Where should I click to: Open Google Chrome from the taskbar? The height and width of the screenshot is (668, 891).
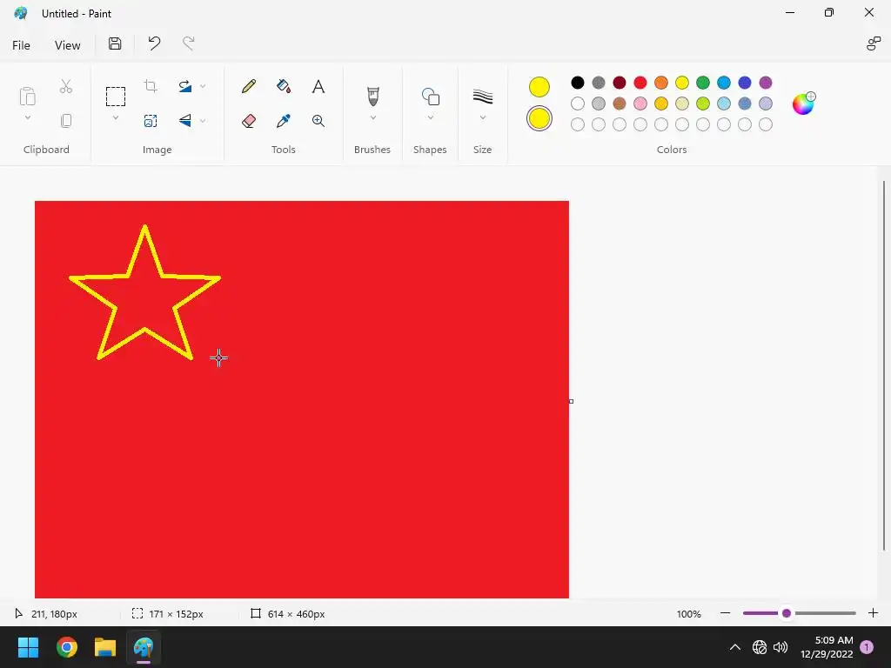click(x=66, y=647)
